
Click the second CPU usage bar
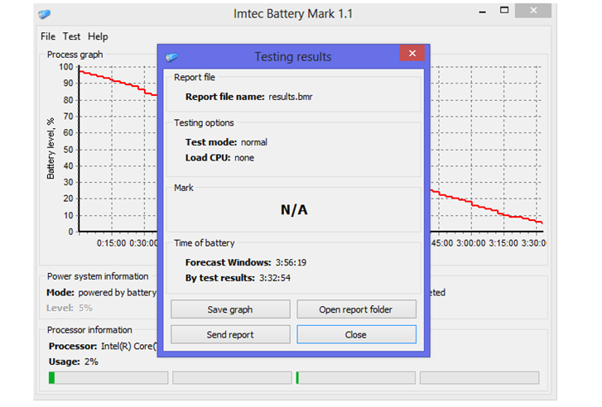(232, 378)
